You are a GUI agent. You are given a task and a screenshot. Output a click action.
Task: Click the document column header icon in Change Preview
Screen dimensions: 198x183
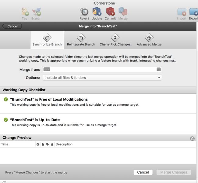43,144
